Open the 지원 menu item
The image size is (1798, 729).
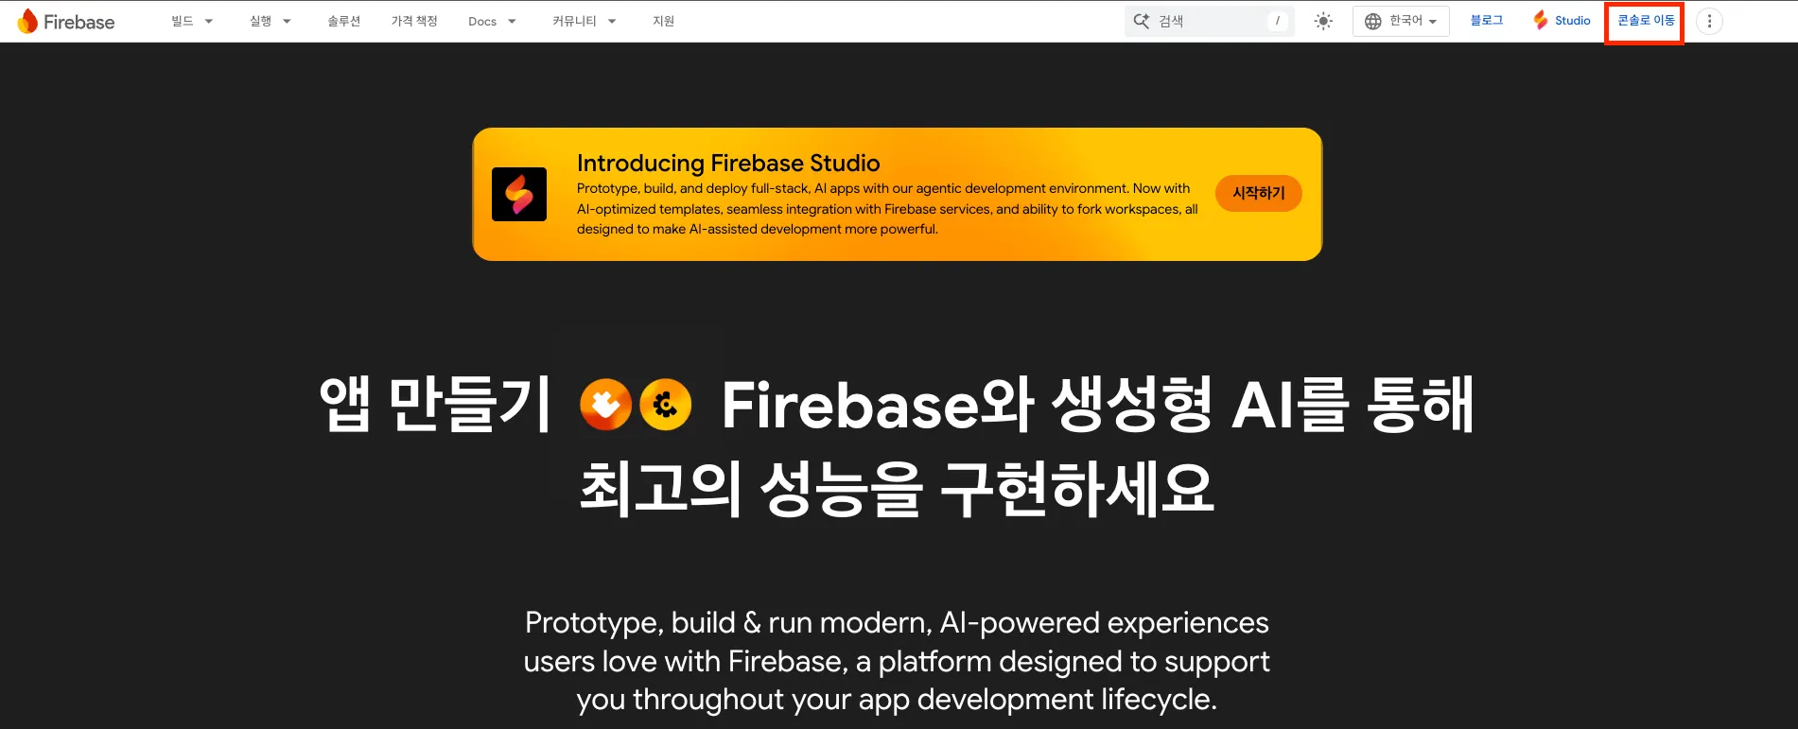click(663, 21)
